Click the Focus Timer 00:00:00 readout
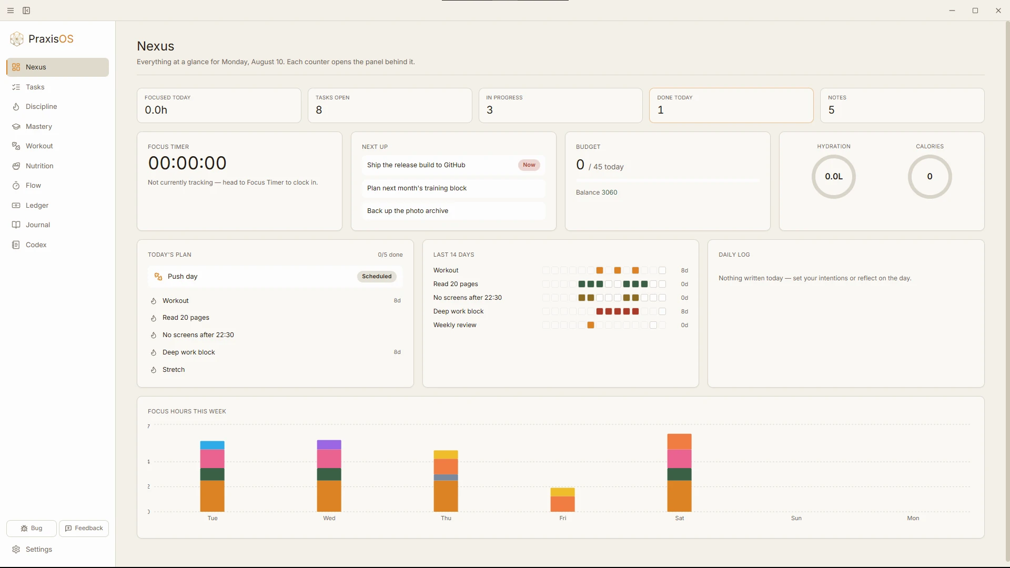Image resolution: width=1010 pixels, height=568 pixels. click(187, 163)
